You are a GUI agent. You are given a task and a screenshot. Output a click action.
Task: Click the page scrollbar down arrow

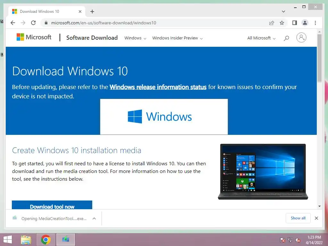(x=319, y=206)
